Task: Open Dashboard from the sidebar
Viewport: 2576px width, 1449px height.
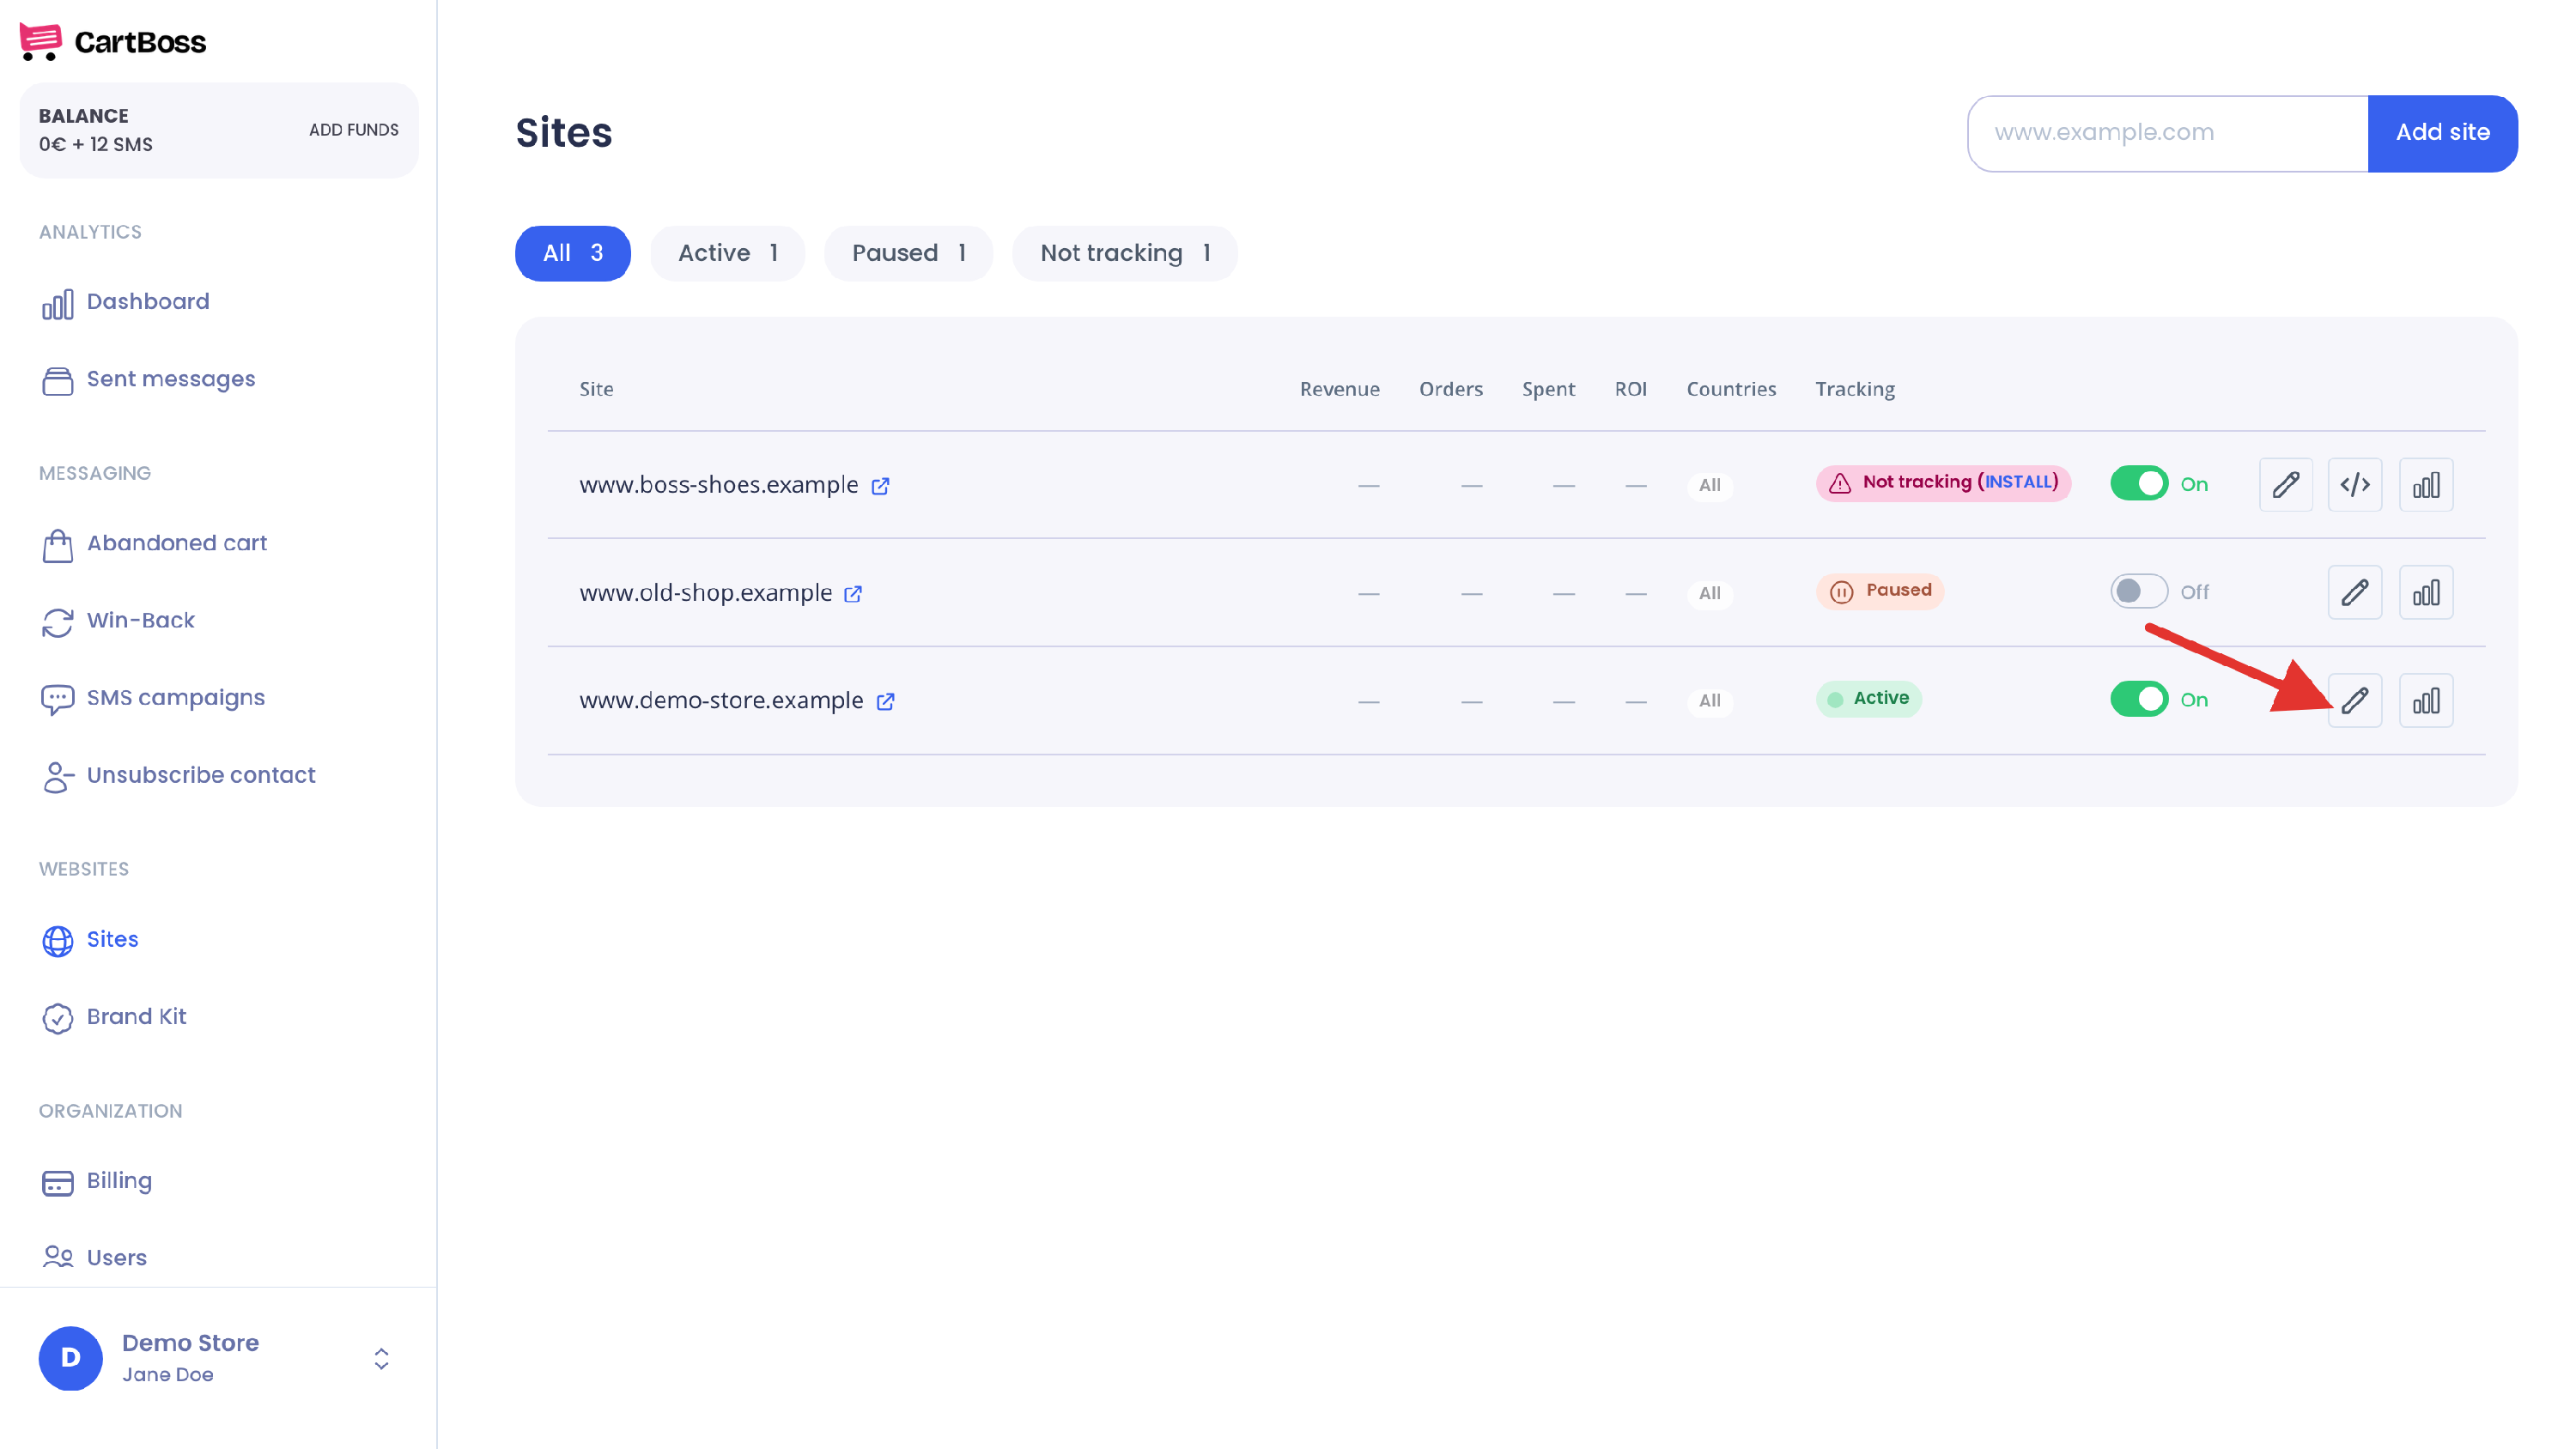Action: point(126,303)
